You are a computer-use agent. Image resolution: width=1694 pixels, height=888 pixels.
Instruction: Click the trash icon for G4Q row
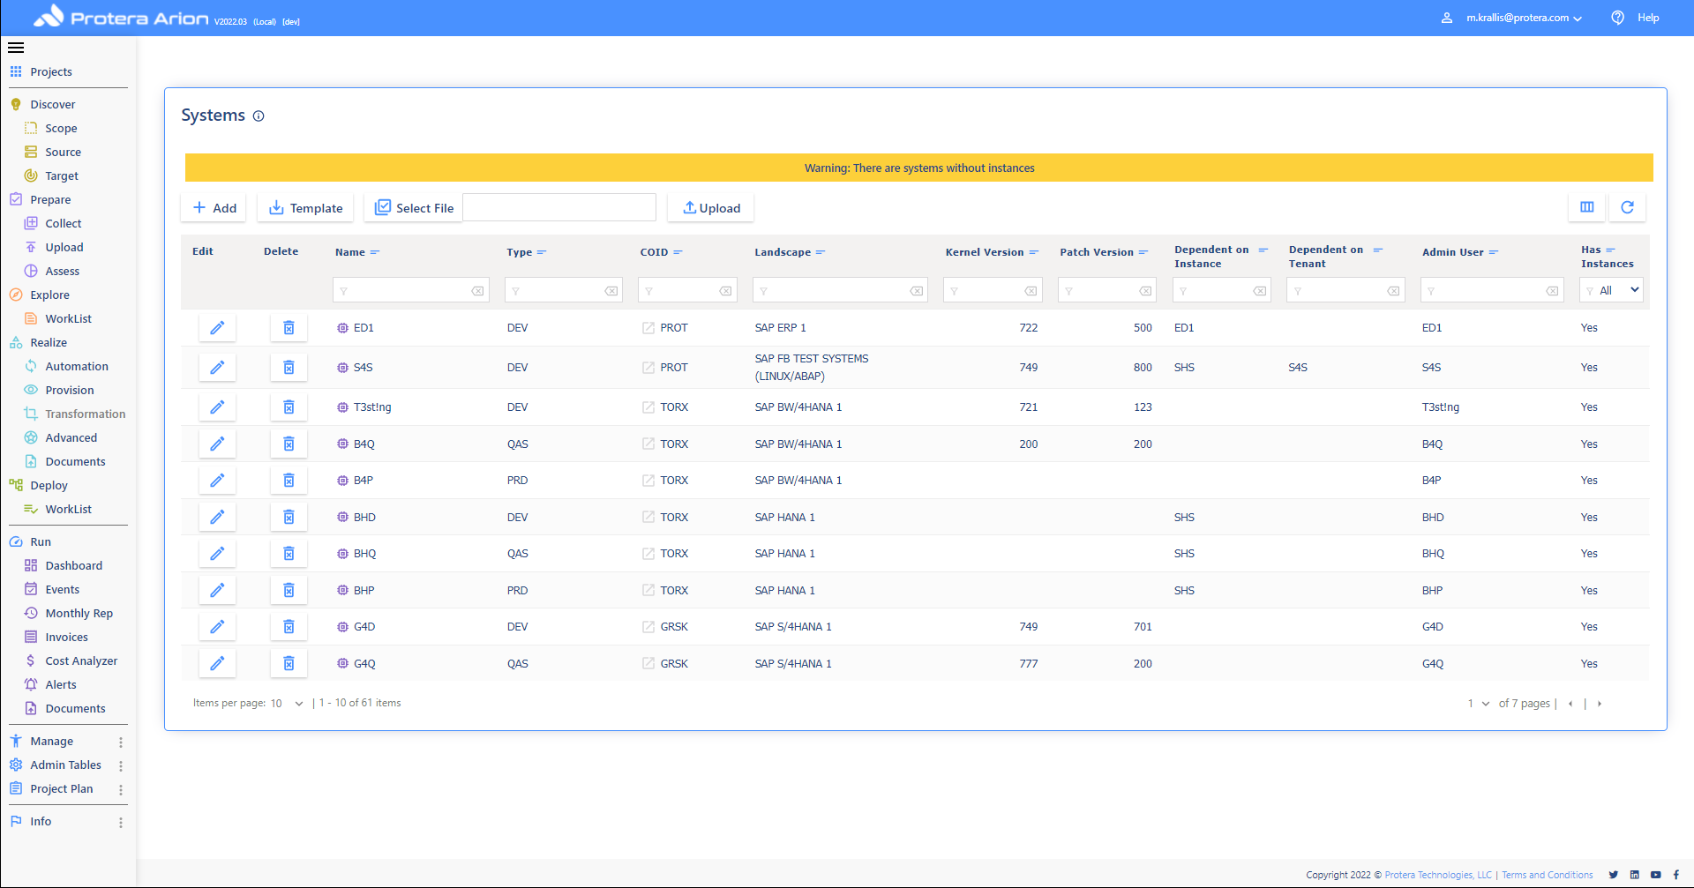(x=289, y=663)
